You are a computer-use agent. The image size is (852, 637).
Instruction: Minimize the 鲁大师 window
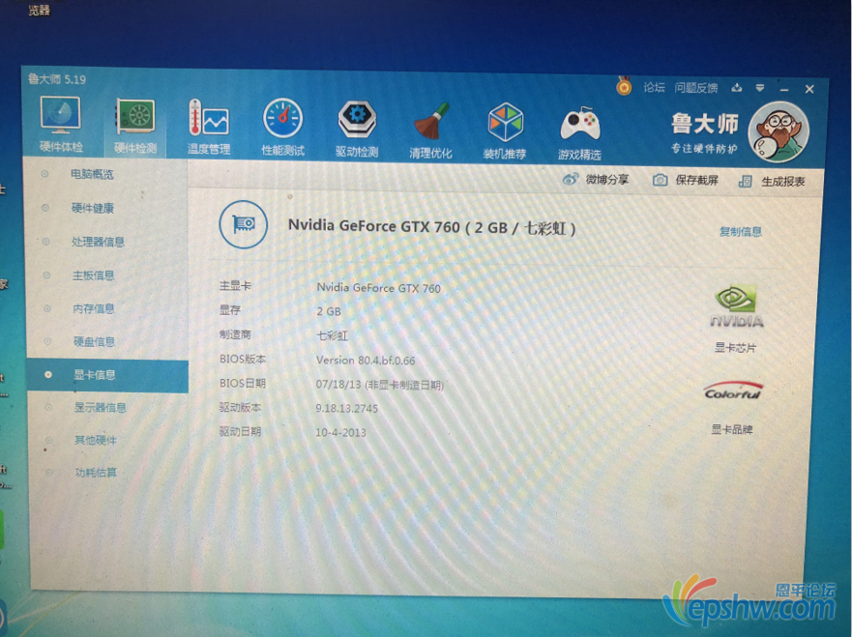point(784,89)
